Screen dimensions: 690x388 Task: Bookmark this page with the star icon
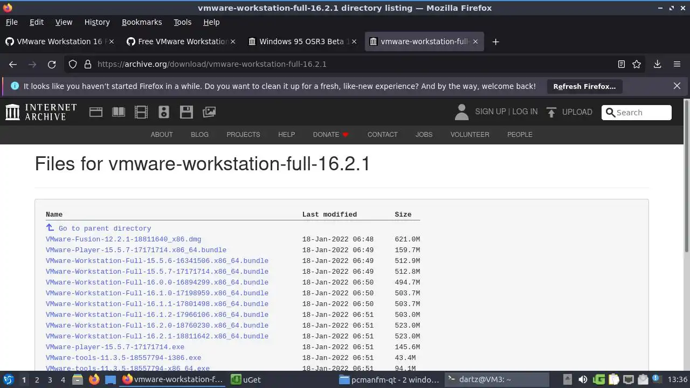tap(637, 64)
